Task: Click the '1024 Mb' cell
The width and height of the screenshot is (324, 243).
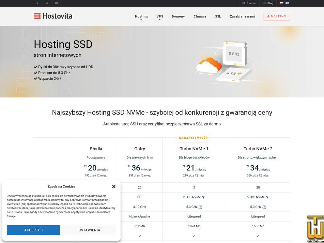Action: pos(194,226)
